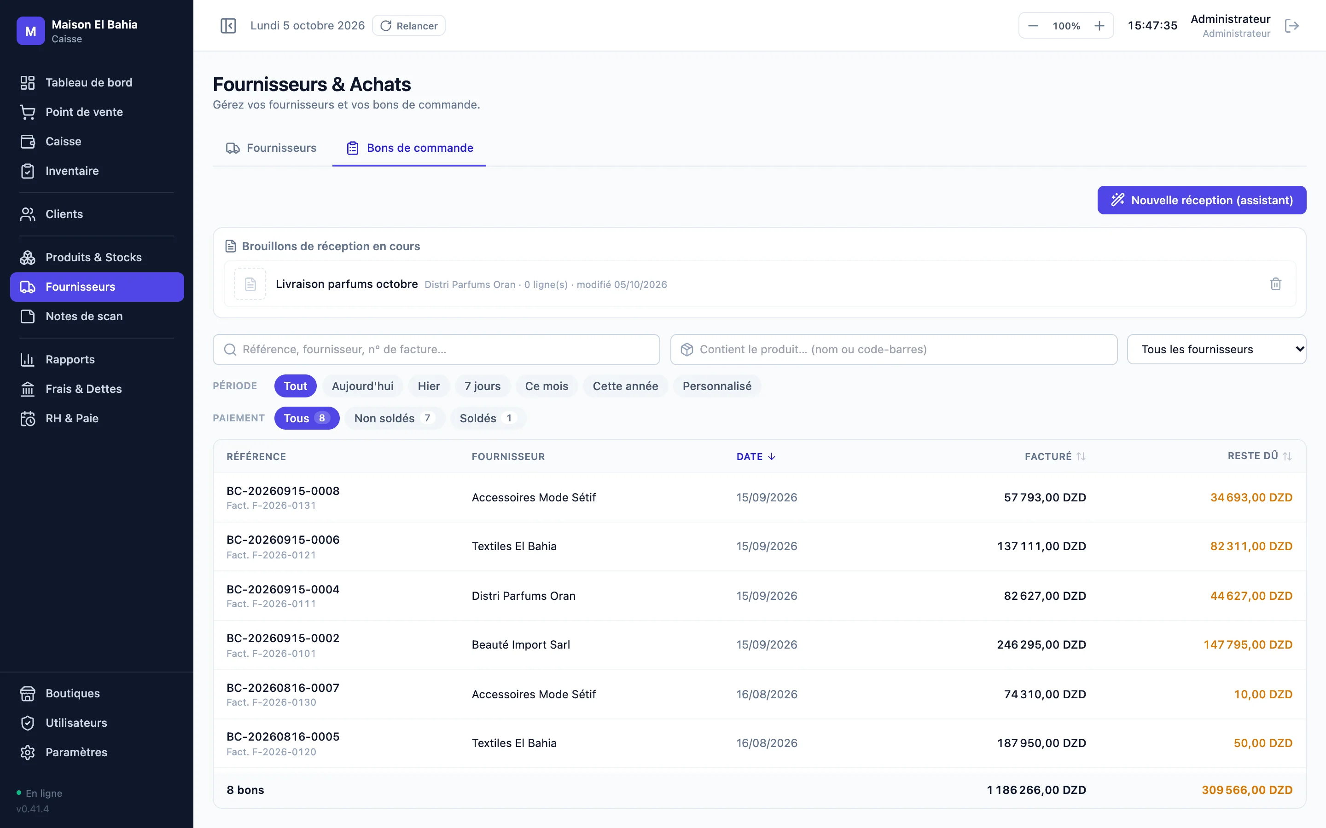
Task: Start Nouvelle réception (assistant)
Action: [1202, 200]
